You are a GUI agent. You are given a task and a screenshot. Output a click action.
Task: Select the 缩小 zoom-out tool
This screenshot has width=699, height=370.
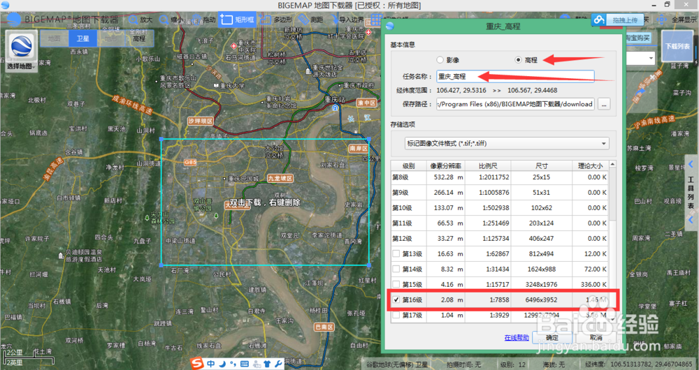pos(171,20)
